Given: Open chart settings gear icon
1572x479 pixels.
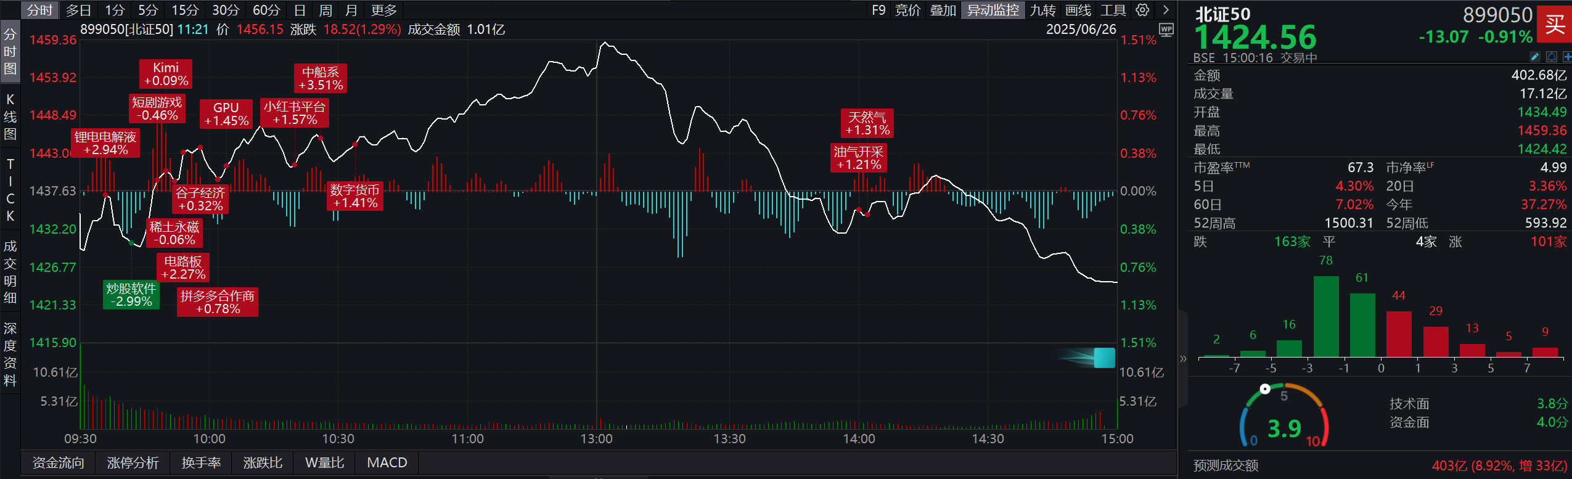Looking at the screenshot, I should pyautogui.click(x=1142, y=10).
